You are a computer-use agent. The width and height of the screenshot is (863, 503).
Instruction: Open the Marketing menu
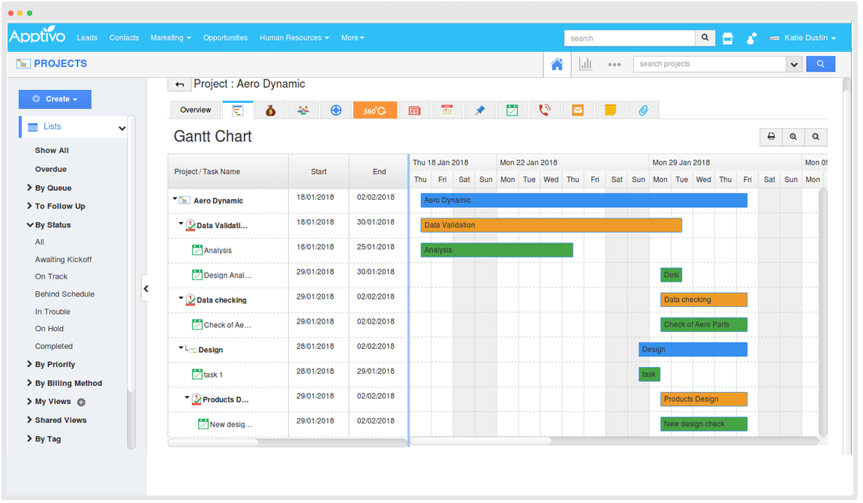(x=170, y=38)
